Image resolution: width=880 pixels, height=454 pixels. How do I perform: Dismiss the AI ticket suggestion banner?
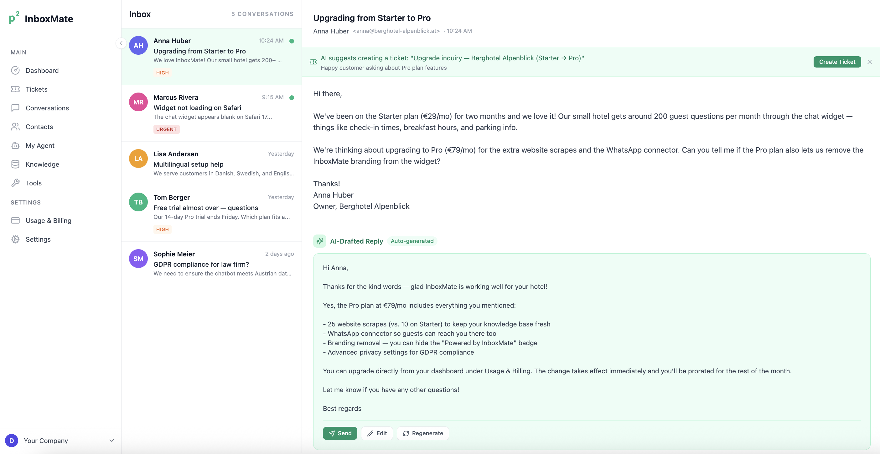point(869,62)
